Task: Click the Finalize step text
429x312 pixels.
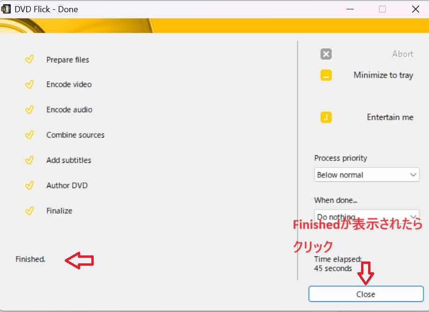Action: click(x=59, y=210)
